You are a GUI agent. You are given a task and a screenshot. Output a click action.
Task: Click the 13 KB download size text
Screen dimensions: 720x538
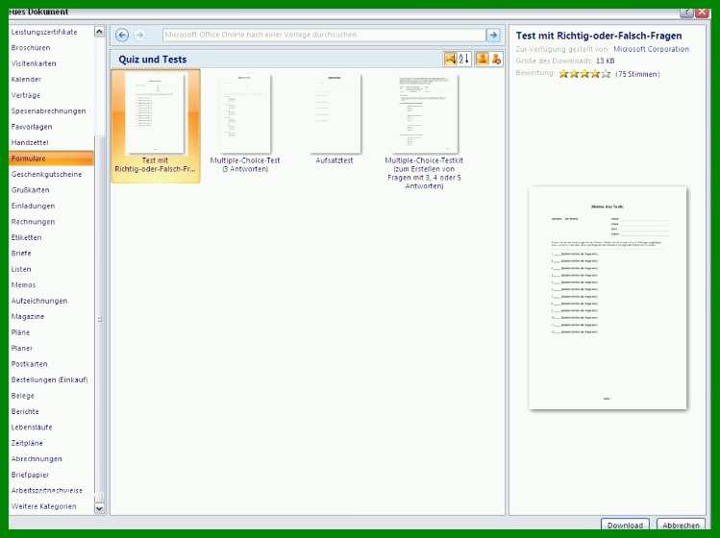tap(605, 61)
